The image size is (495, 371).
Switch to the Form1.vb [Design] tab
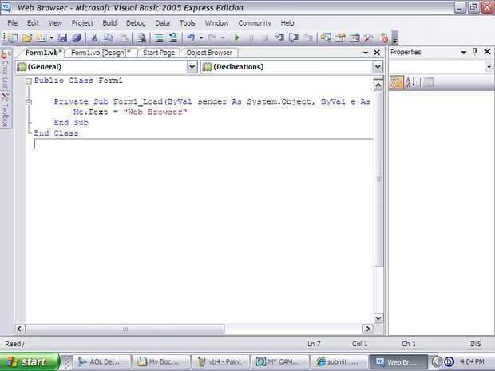(x=101, y=53)
